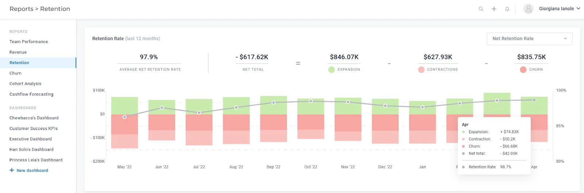Click the Dec '22 x-axis label
Screen dimensions: 584x193
point(385,167)
